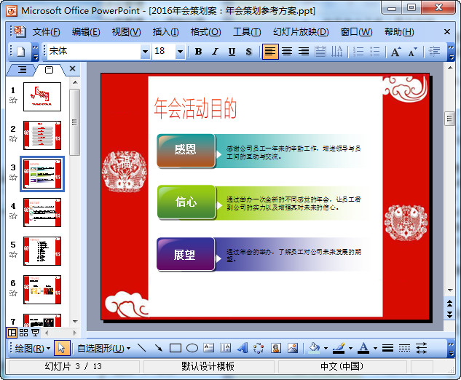The width and height of the screenshot is (461, 380).
Task: Open the font name 宋体 dropdown
Action: (145, 52)
